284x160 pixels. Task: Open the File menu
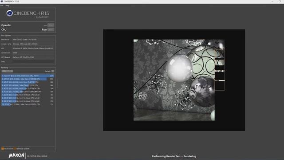click(2, 6)
